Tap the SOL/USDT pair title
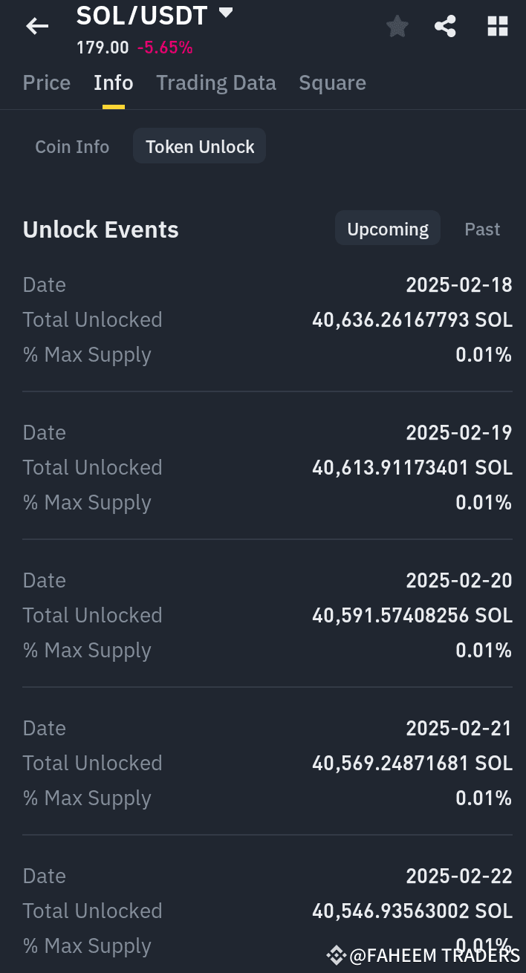This screenshot has width=526, height=973. point(142,15)
